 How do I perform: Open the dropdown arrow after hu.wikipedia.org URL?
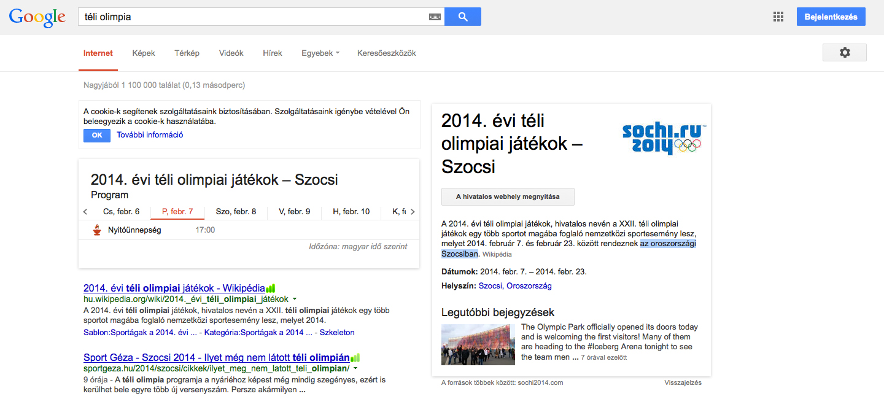click(x=295, y=299)
